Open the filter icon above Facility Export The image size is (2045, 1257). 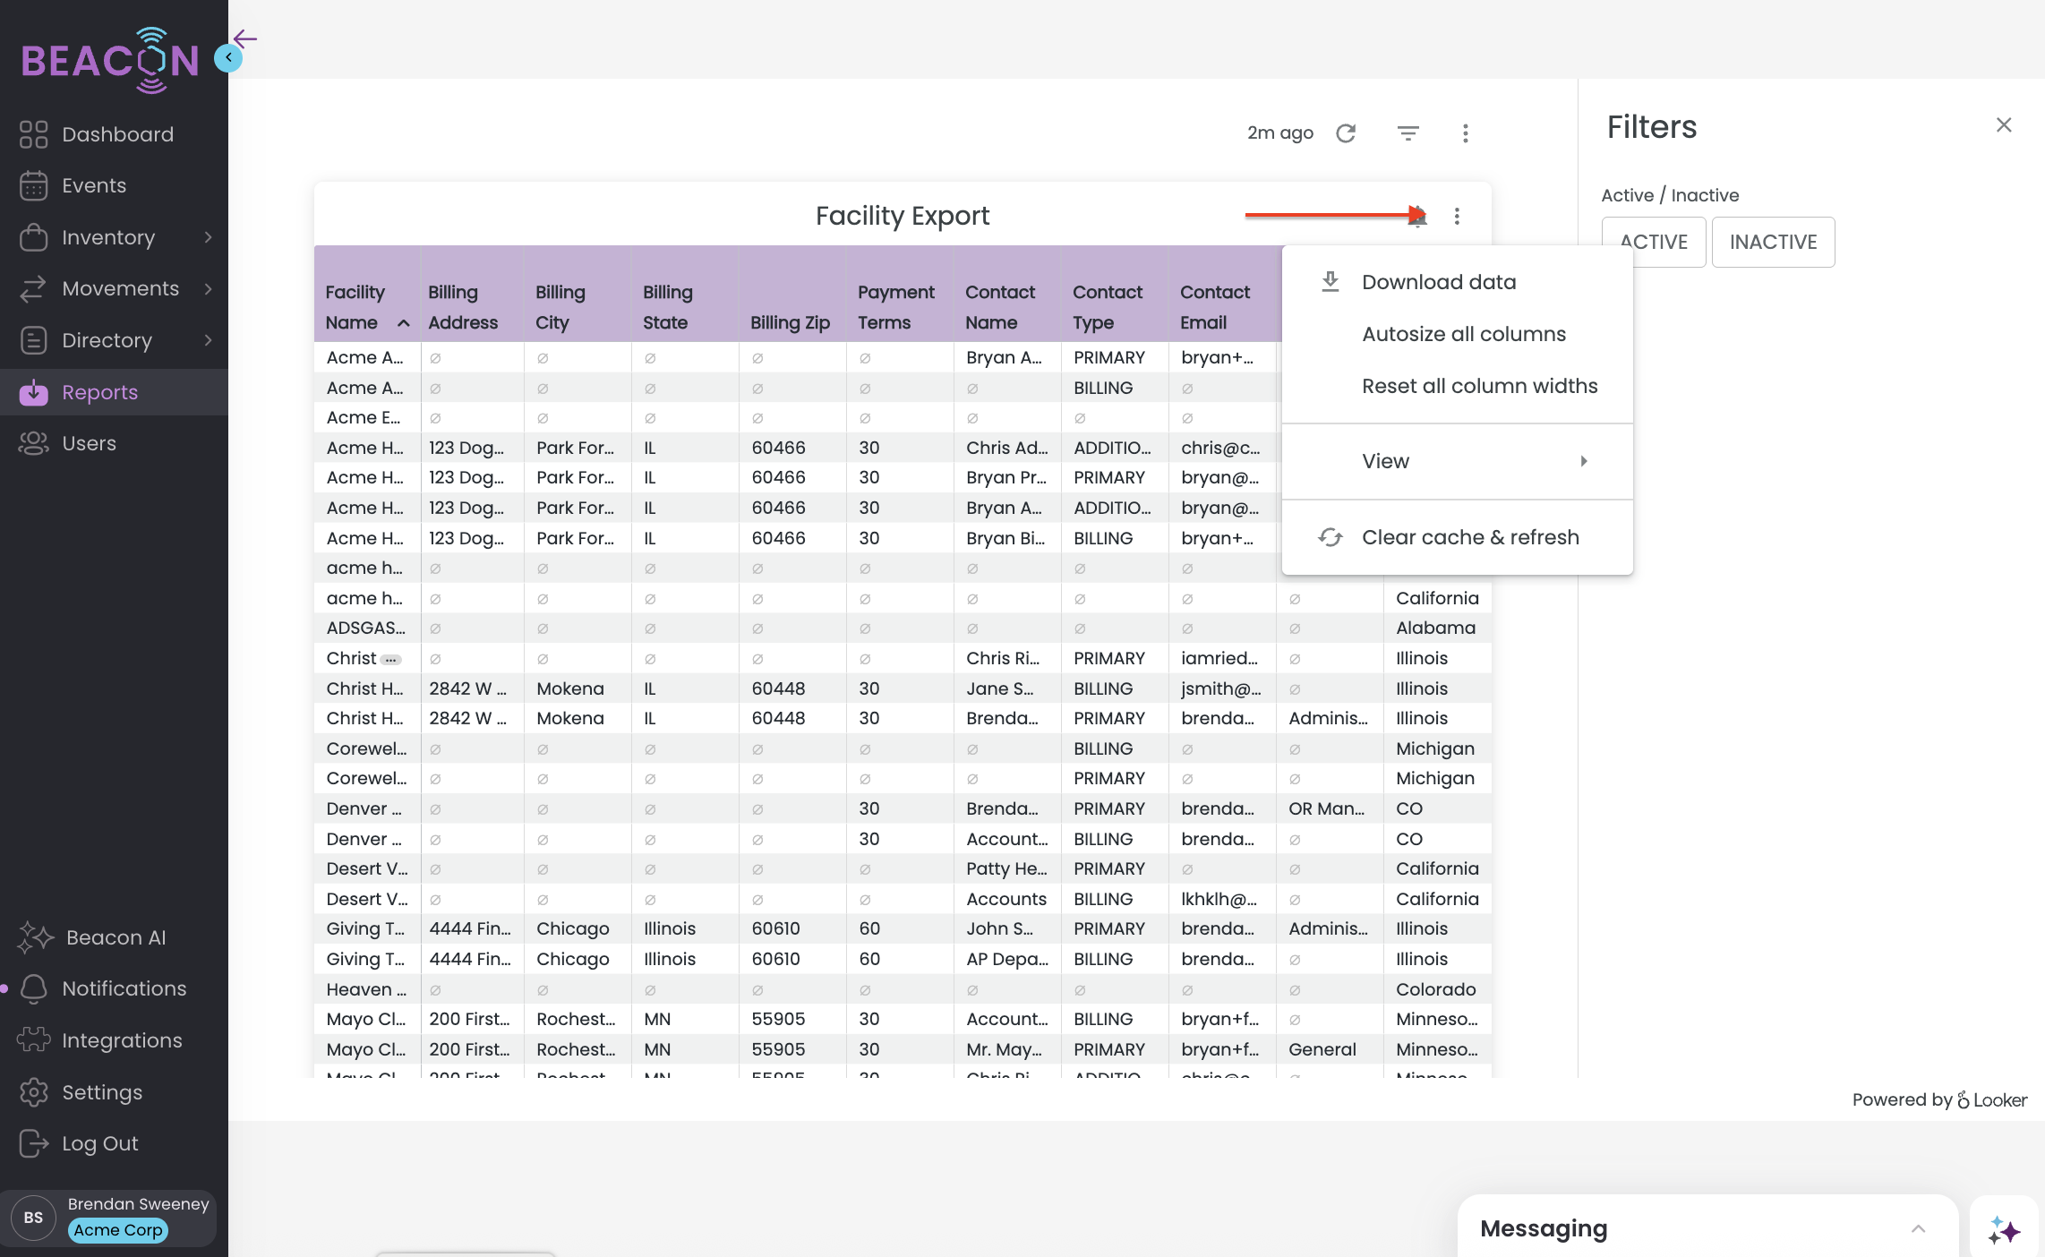[1407, 133]
